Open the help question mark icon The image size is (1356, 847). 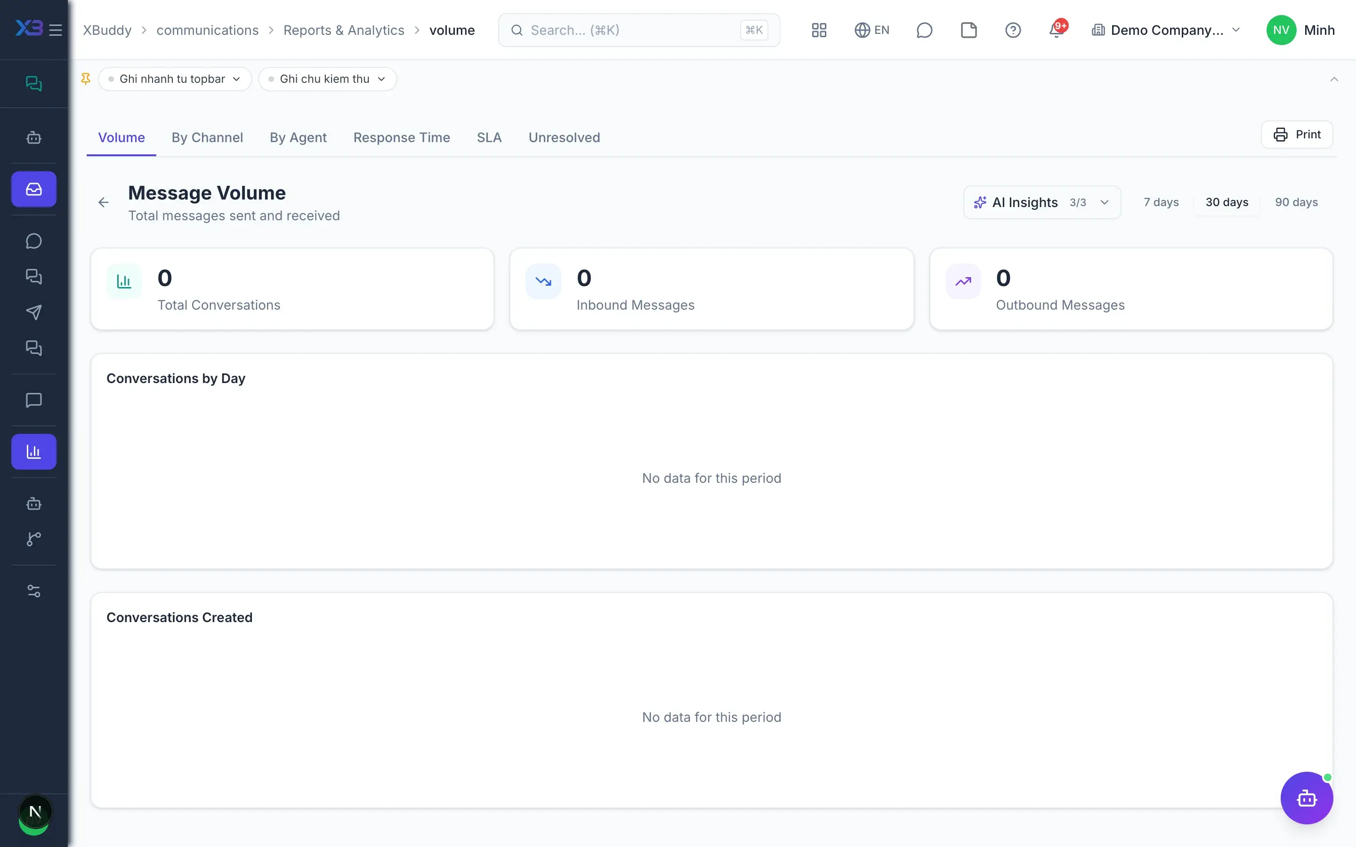1012,30
